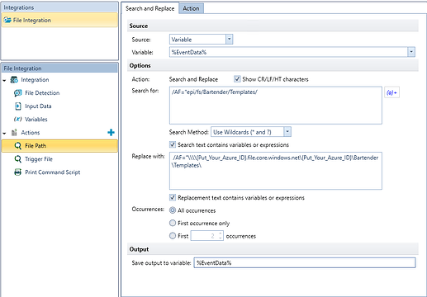Click the Integration node gear icon
The height and width of the screenshot is (297, 427).
(14, 80)
